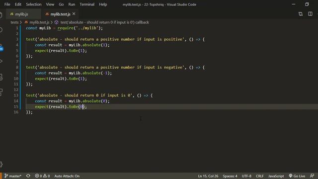Click Ln 15, Col 26 indicator
Image resolution: width=318 pixels, height=179 pixels.
click(208, 176)
